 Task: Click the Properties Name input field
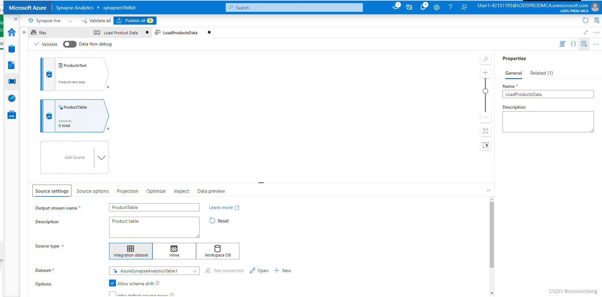548,94
